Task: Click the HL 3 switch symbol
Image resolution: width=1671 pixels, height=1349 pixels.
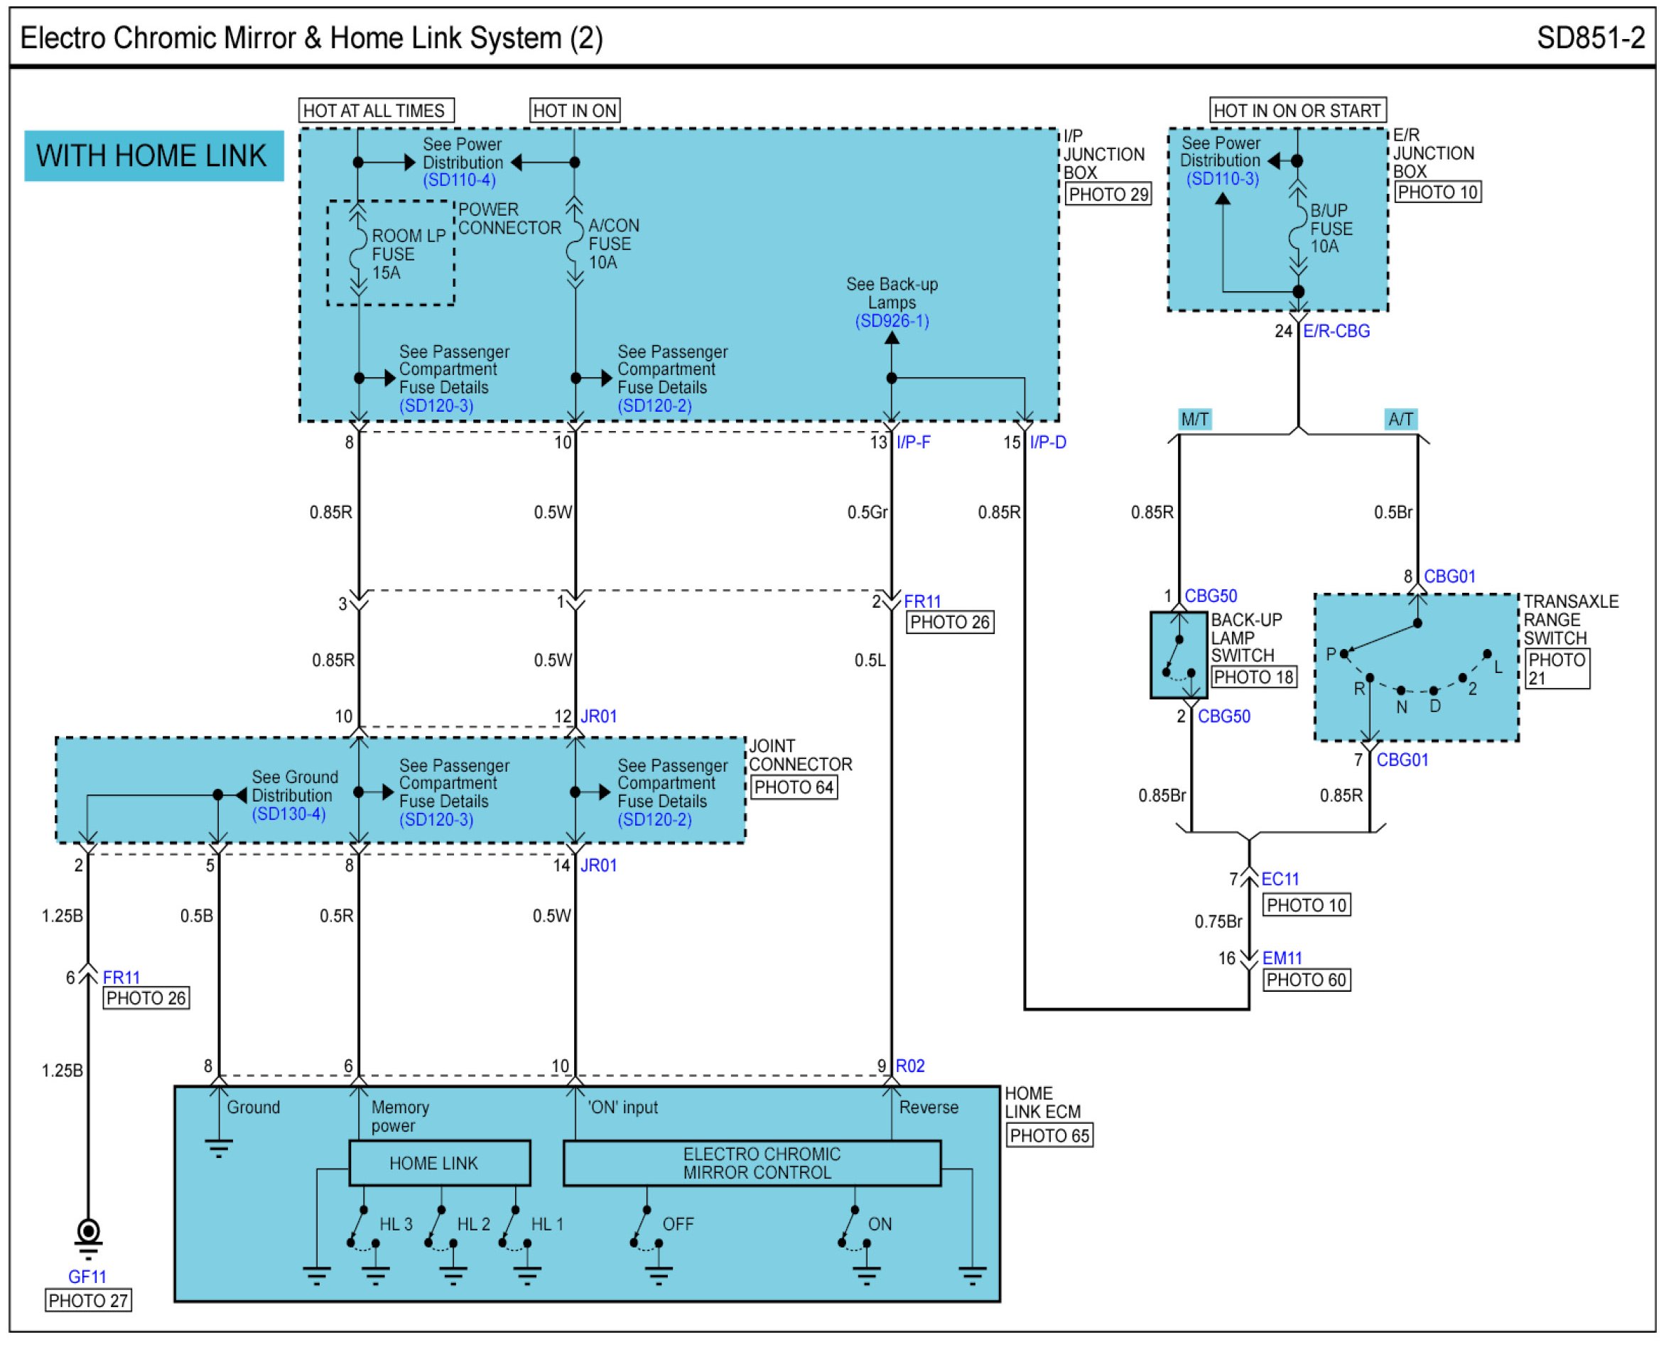Action: [362, 1229]
